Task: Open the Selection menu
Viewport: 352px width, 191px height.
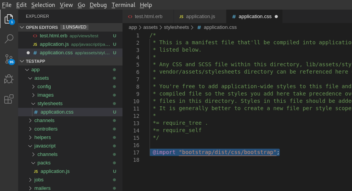Action: click(x=43, y=5)
